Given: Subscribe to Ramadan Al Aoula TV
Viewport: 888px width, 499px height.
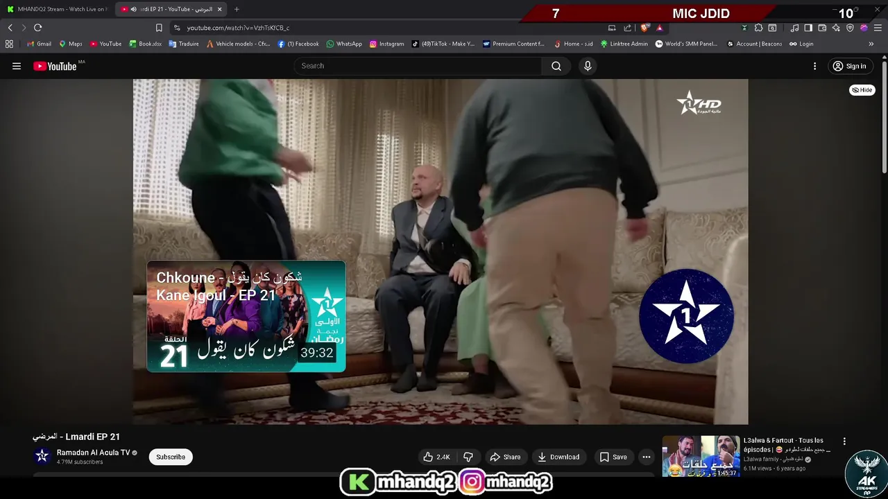Looking at the screenshot, I should pyautogui.click(x=171, y=457).
